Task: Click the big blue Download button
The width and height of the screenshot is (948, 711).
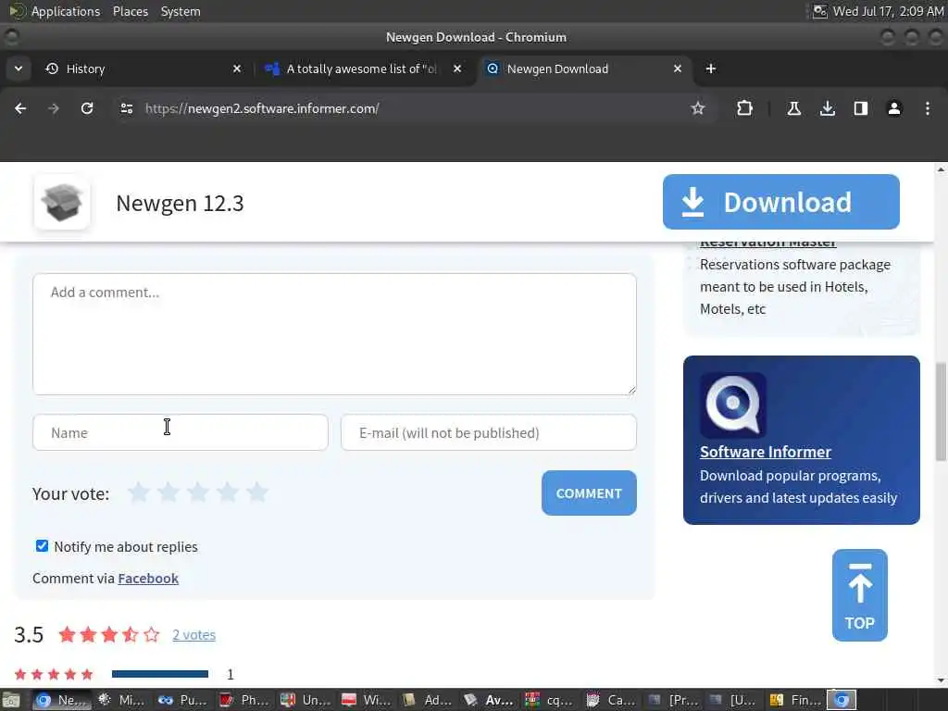Action: pyautogui.click(x=781, y=202)
